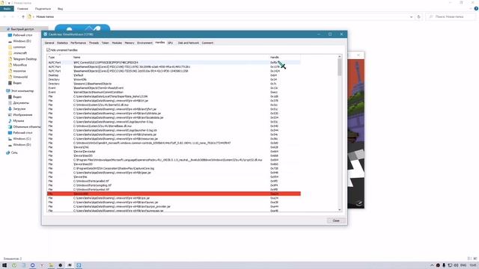Click the volume icon in system tray

click(x=456, y=265)
